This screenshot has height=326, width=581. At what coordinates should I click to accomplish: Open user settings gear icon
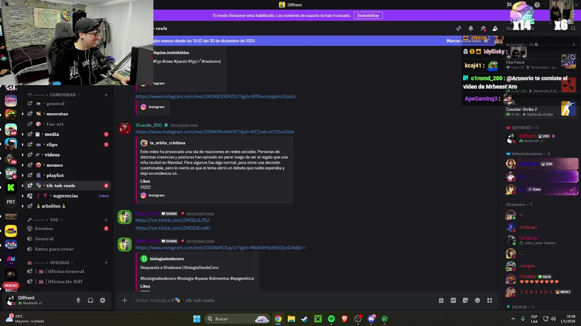[x=103, y=300]
